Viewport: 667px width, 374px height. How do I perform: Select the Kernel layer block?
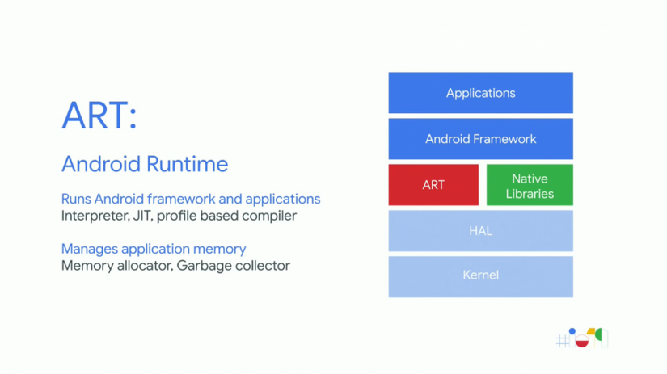click(x=481, y=277)
